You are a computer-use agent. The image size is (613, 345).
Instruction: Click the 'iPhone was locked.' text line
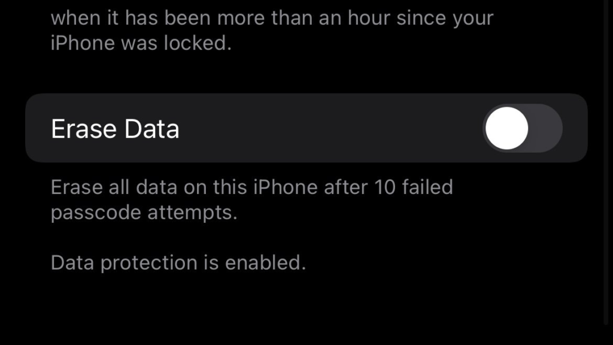pyautogui.click(x=141, y=43)
